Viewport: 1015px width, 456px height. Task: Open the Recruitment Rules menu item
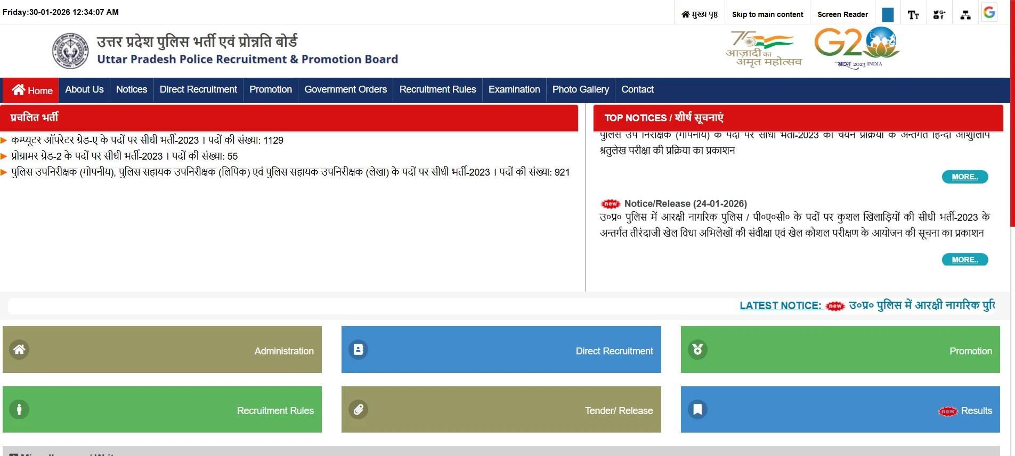tap(437, 89)
